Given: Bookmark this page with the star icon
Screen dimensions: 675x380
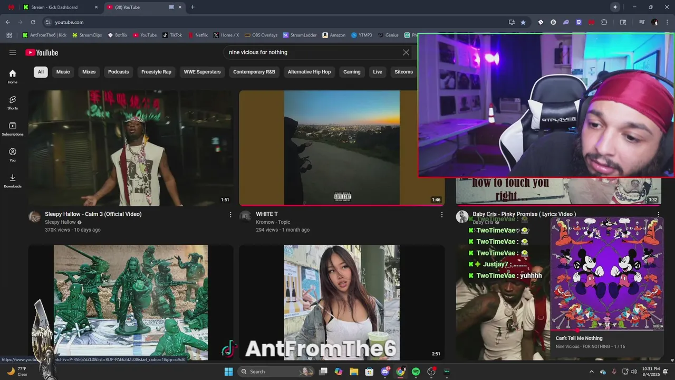Looking at the screenshot, I should pyautogui.click(x=523, y=22).
